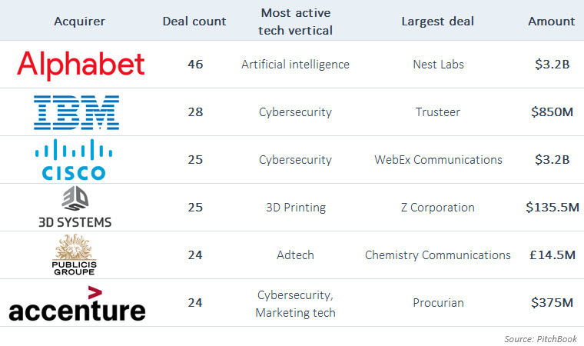Click the Publicis Groupe lion logo

[x=75, y=255]
